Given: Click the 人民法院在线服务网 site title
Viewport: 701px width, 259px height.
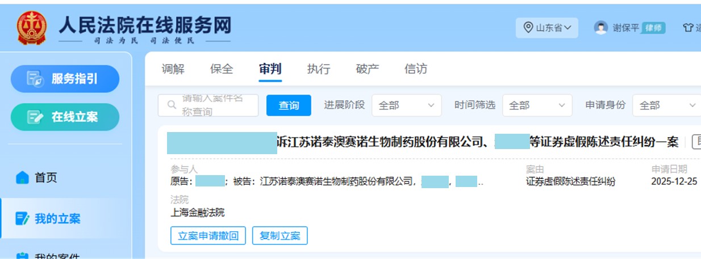Looking at the screenshot, I should tap(145, 24).
